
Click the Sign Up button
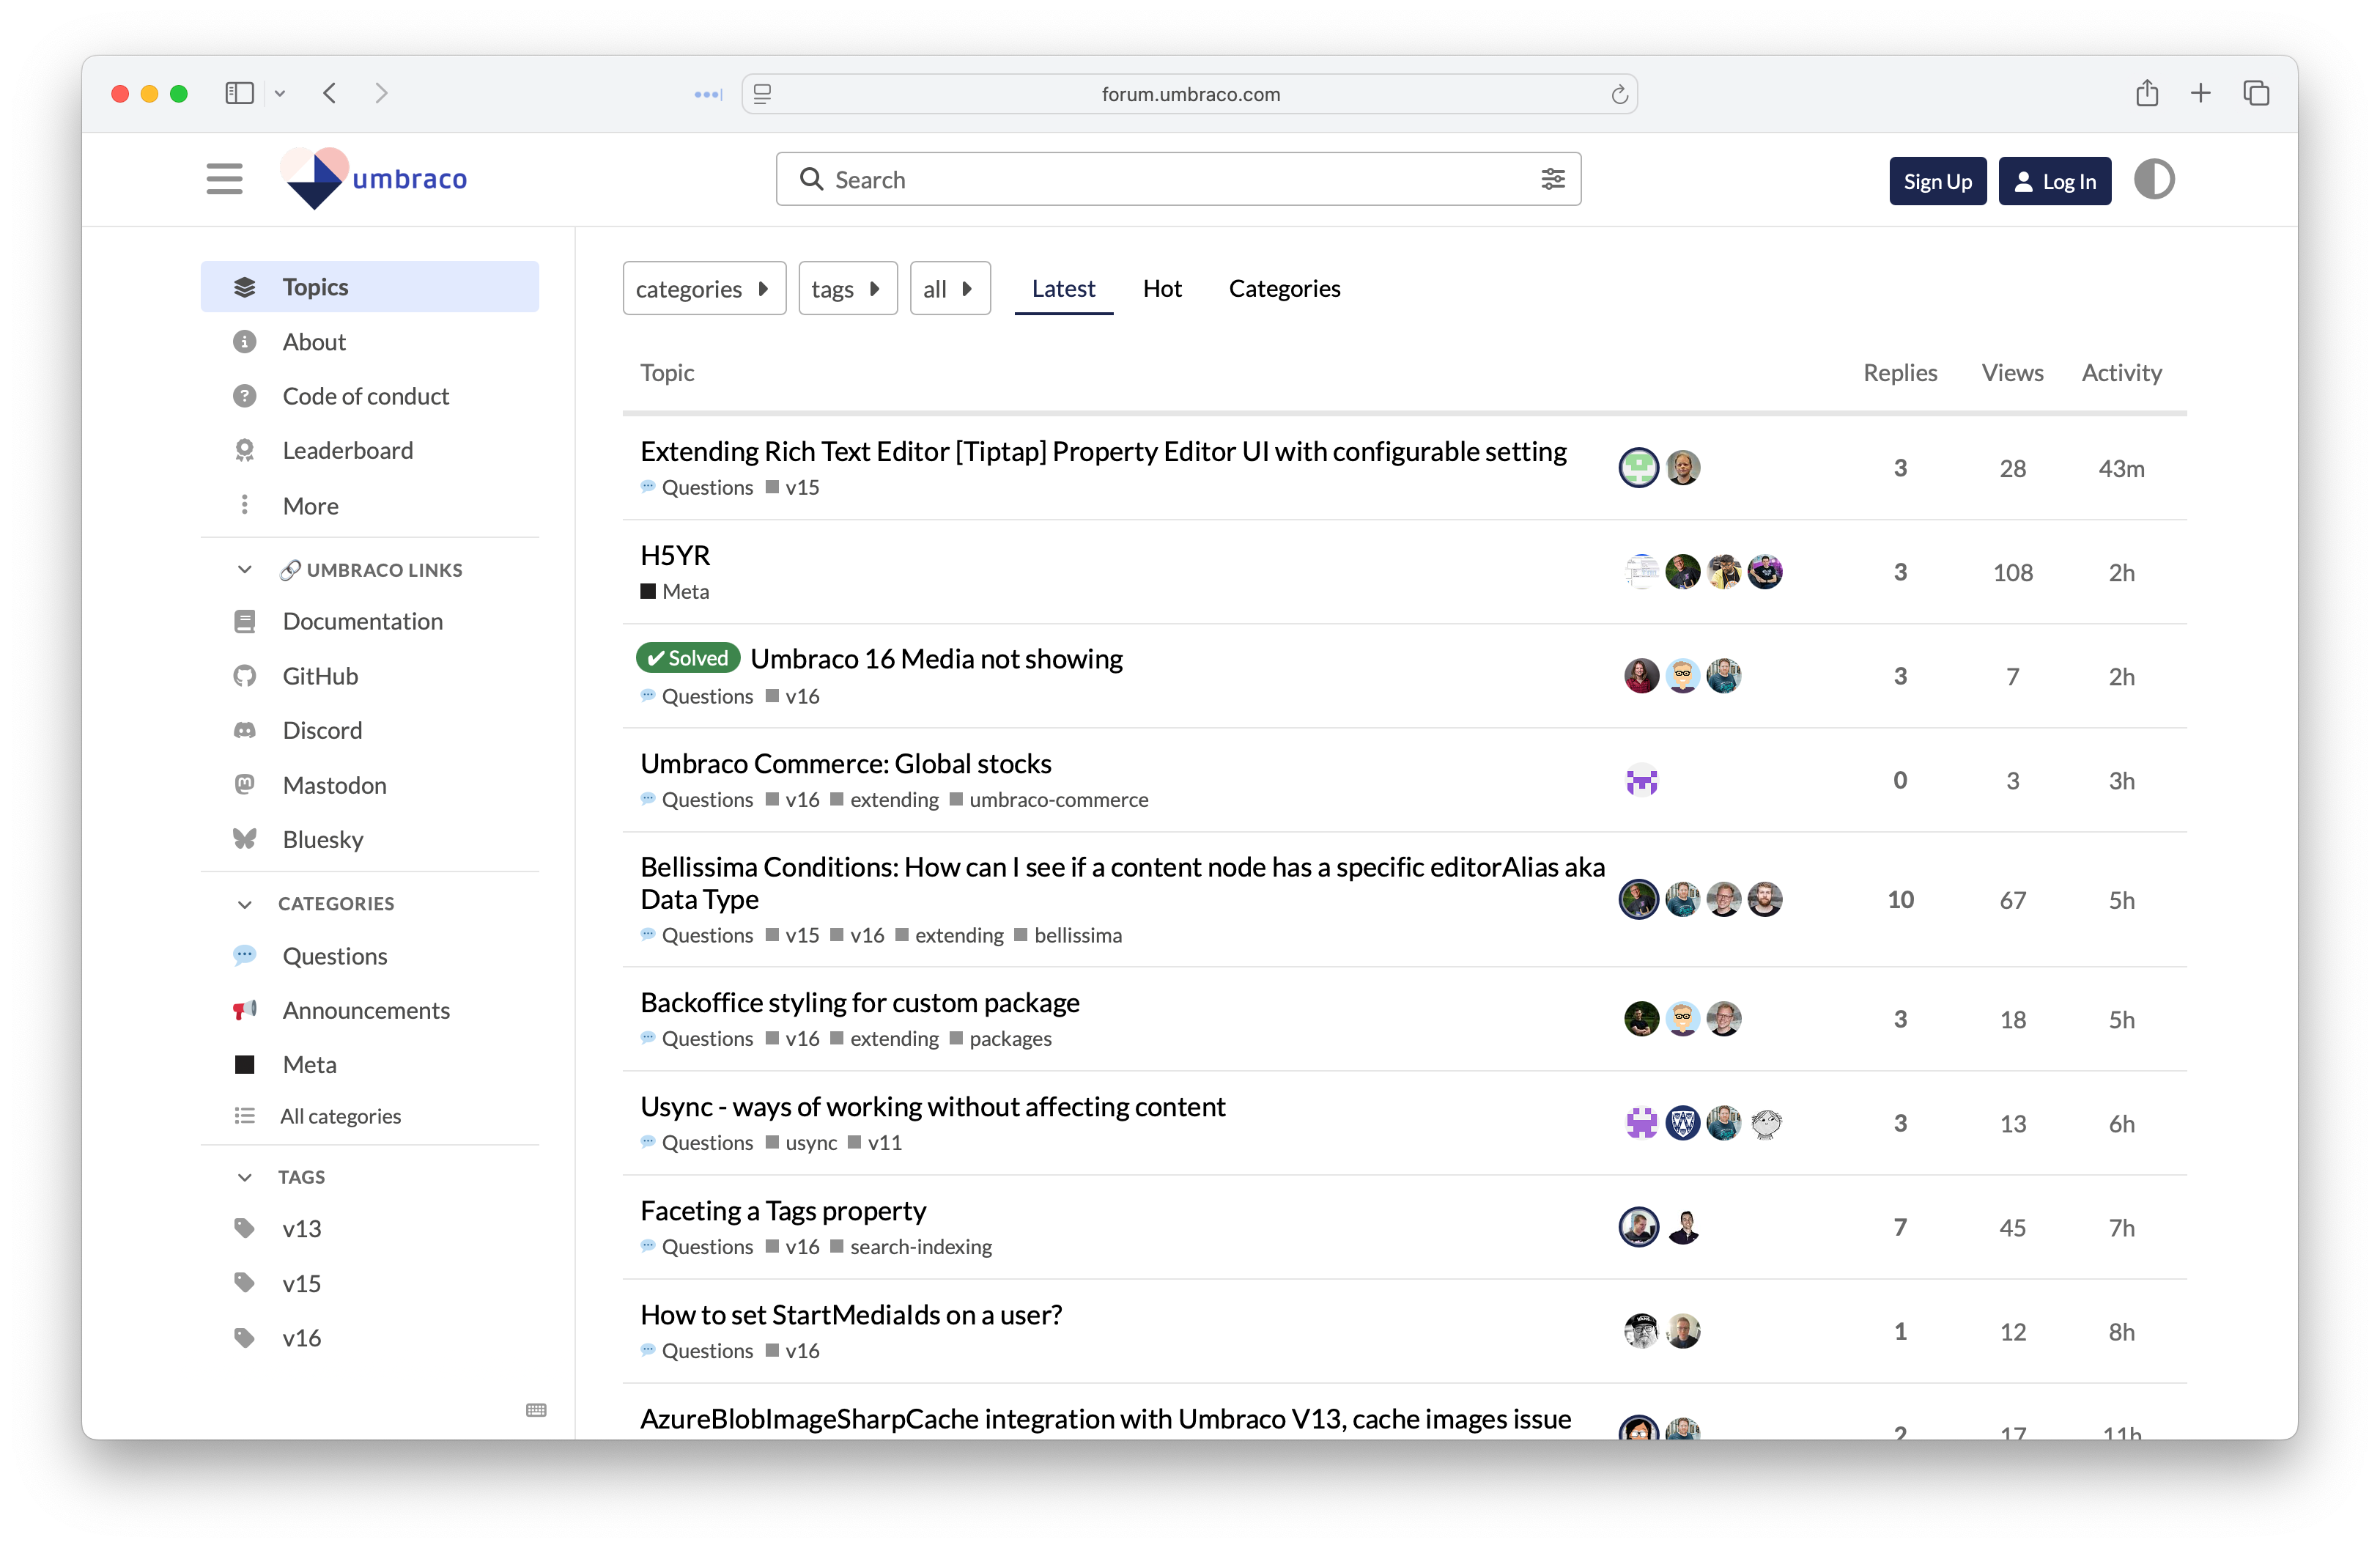click(x=1937, y=181)
